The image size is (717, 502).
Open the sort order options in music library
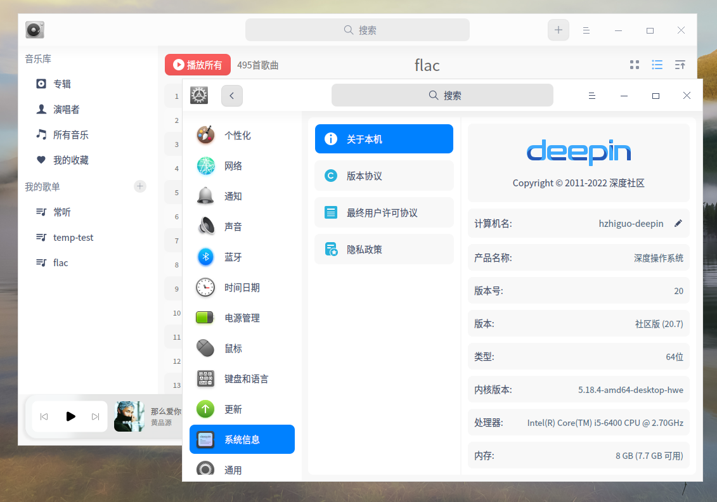[x=680, y=65]
